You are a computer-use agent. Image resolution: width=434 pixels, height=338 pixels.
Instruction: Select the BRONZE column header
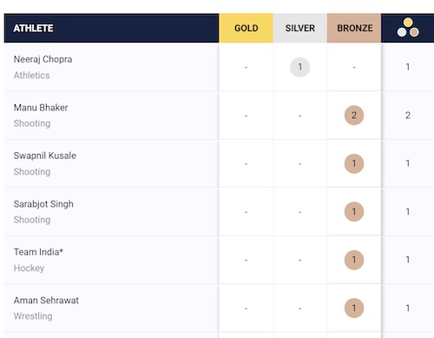coord(354,28)
